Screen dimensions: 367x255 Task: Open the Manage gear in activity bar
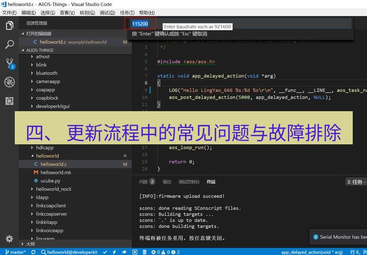point(9,239)
